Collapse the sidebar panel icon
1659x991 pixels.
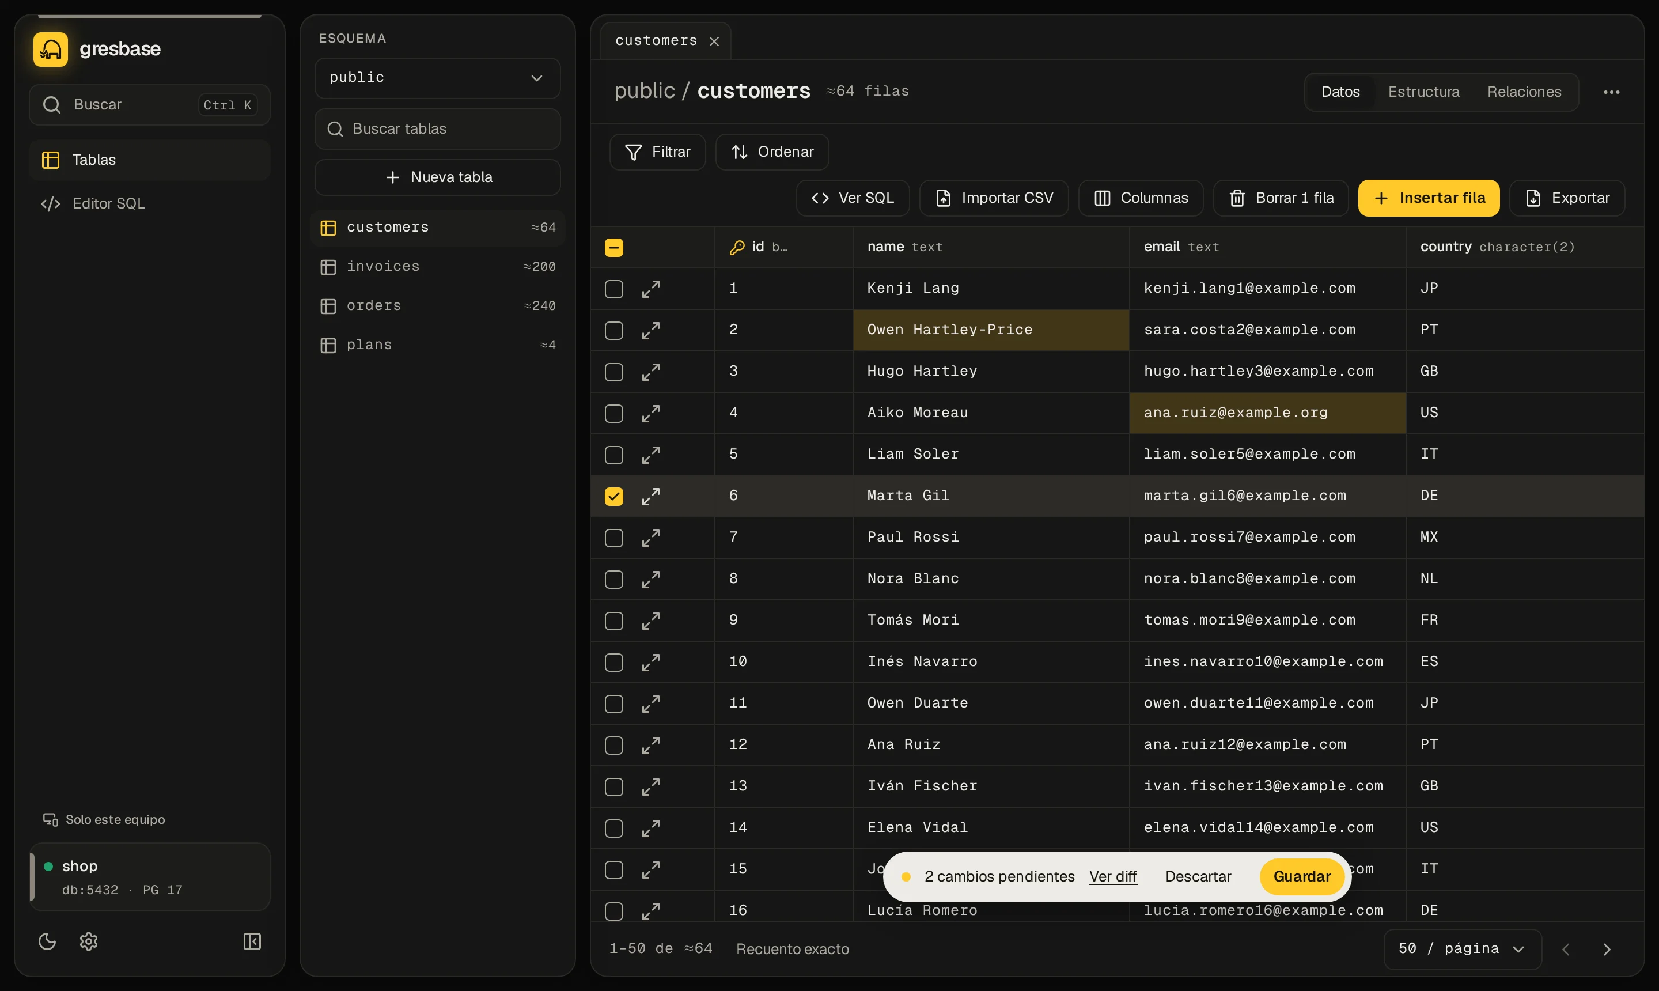point(252,941)
